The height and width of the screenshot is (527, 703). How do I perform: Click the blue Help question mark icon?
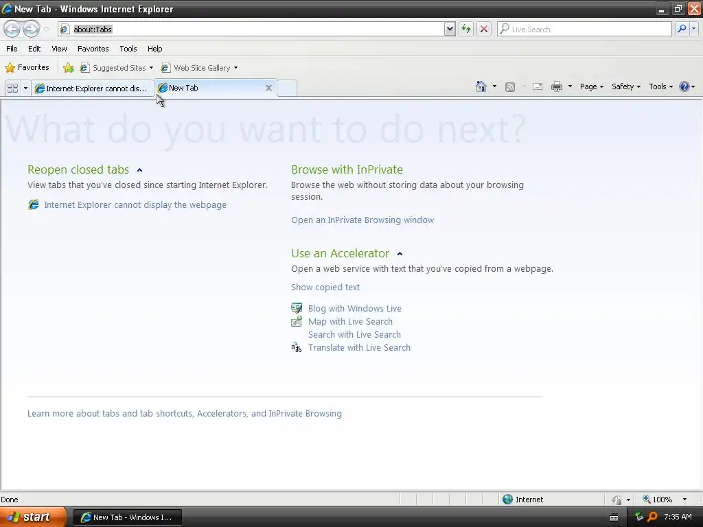coord(684,86)
